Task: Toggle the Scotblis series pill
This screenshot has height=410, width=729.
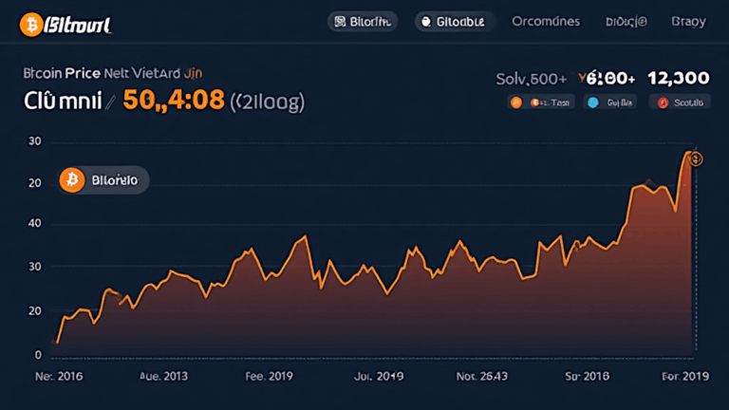Action: (680, 102)
